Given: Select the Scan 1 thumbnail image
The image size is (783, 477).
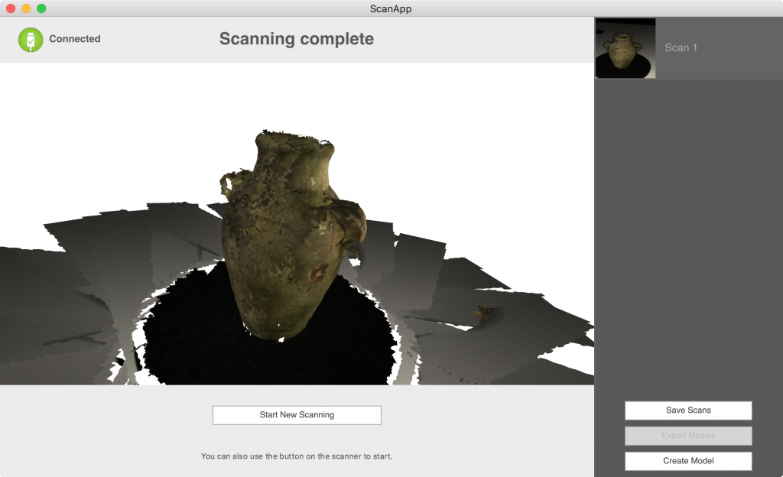Looking at the screenshot, I should [x=625, y=48].
